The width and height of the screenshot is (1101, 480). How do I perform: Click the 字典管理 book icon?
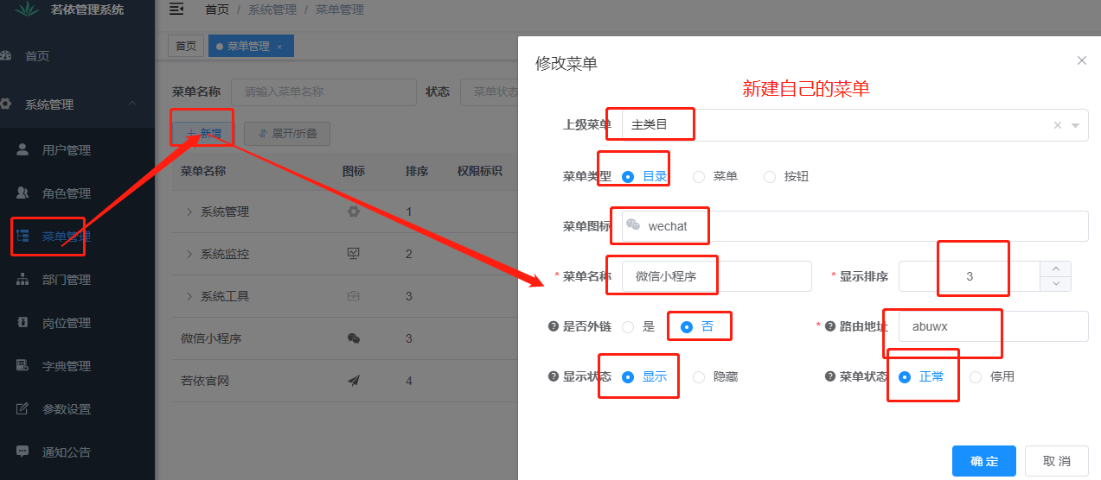pyautogui.click(x=23, y=365)
